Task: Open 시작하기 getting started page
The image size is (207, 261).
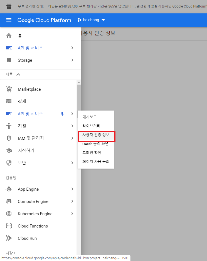Action: click(x=26, y=150)
